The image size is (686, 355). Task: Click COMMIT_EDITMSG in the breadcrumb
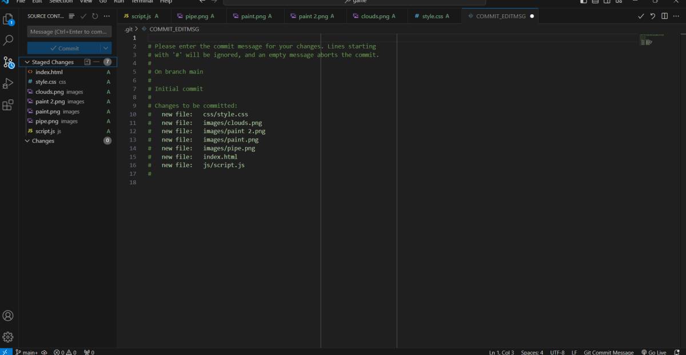(174, 29)
